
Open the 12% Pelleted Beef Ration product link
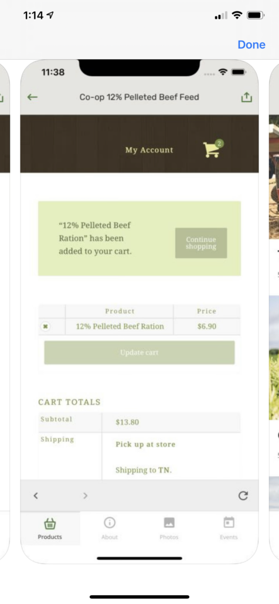(120, 327)
